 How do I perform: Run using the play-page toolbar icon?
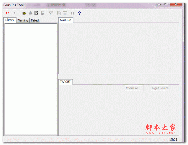pos(59,13)
